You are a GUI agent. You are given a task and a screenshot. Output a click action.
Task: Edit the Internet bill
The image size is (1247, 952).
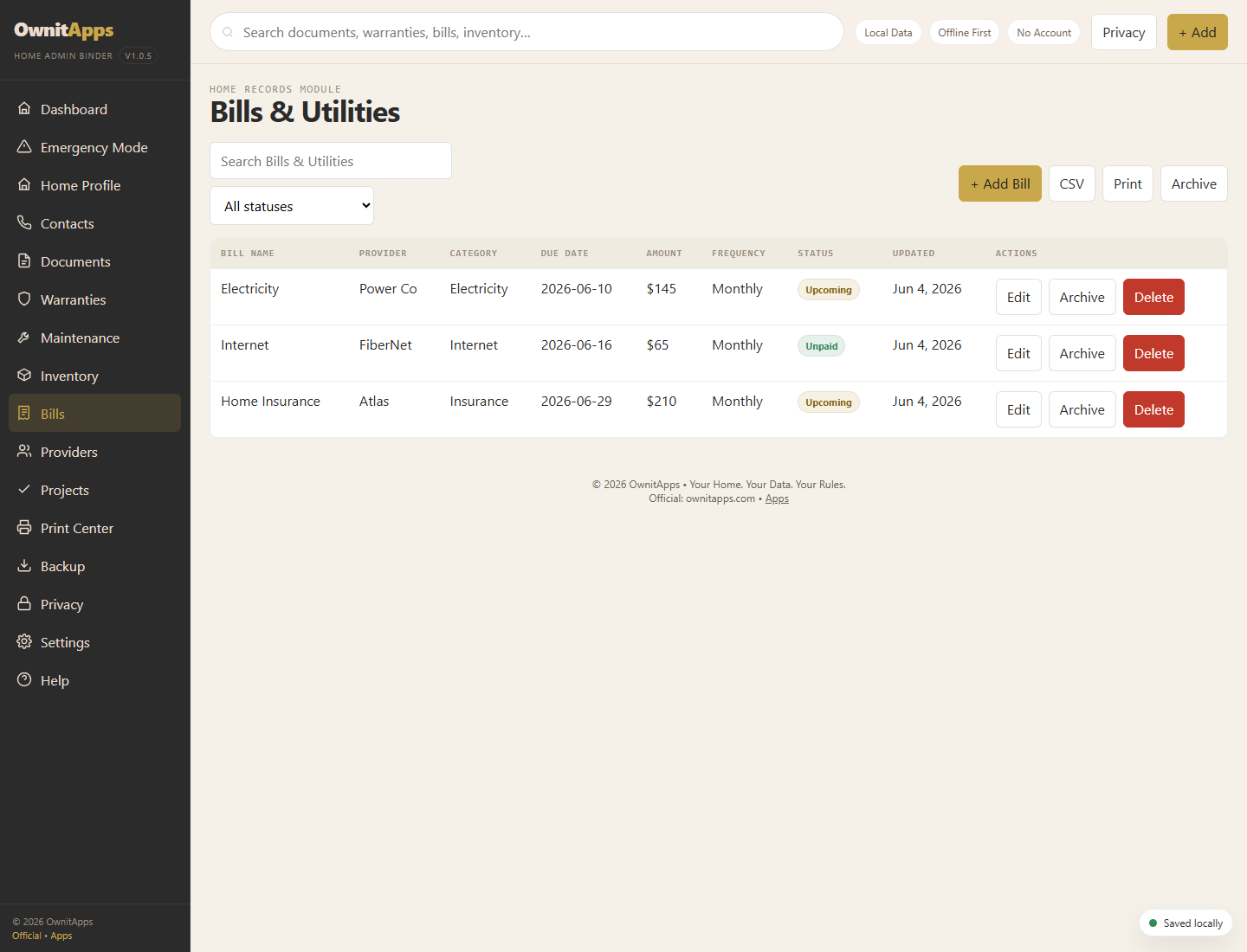[1018, 353]
